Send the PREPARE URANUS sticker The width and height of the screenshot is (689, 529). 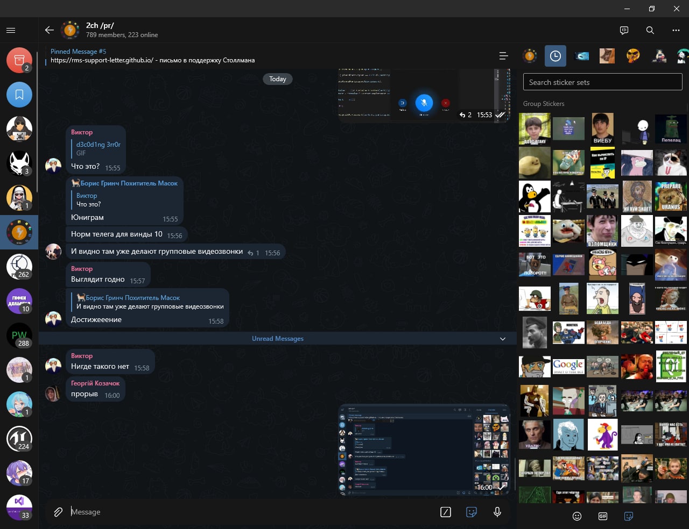click(671, 196)
